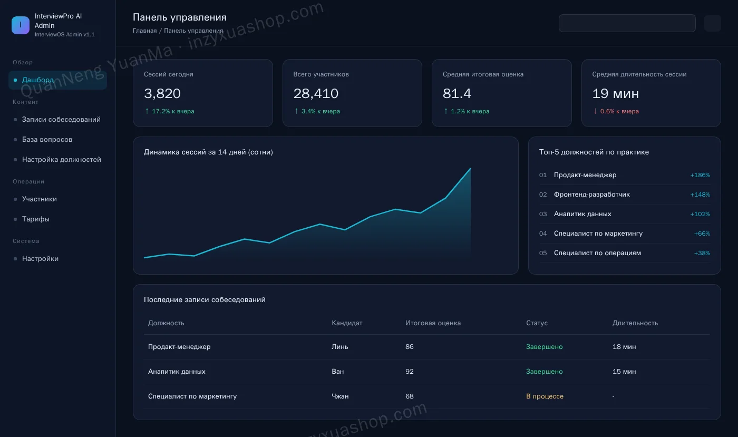Click the Всего участников stat card
The height and width of the screenshot is (437, 738).
coord(352,93)
